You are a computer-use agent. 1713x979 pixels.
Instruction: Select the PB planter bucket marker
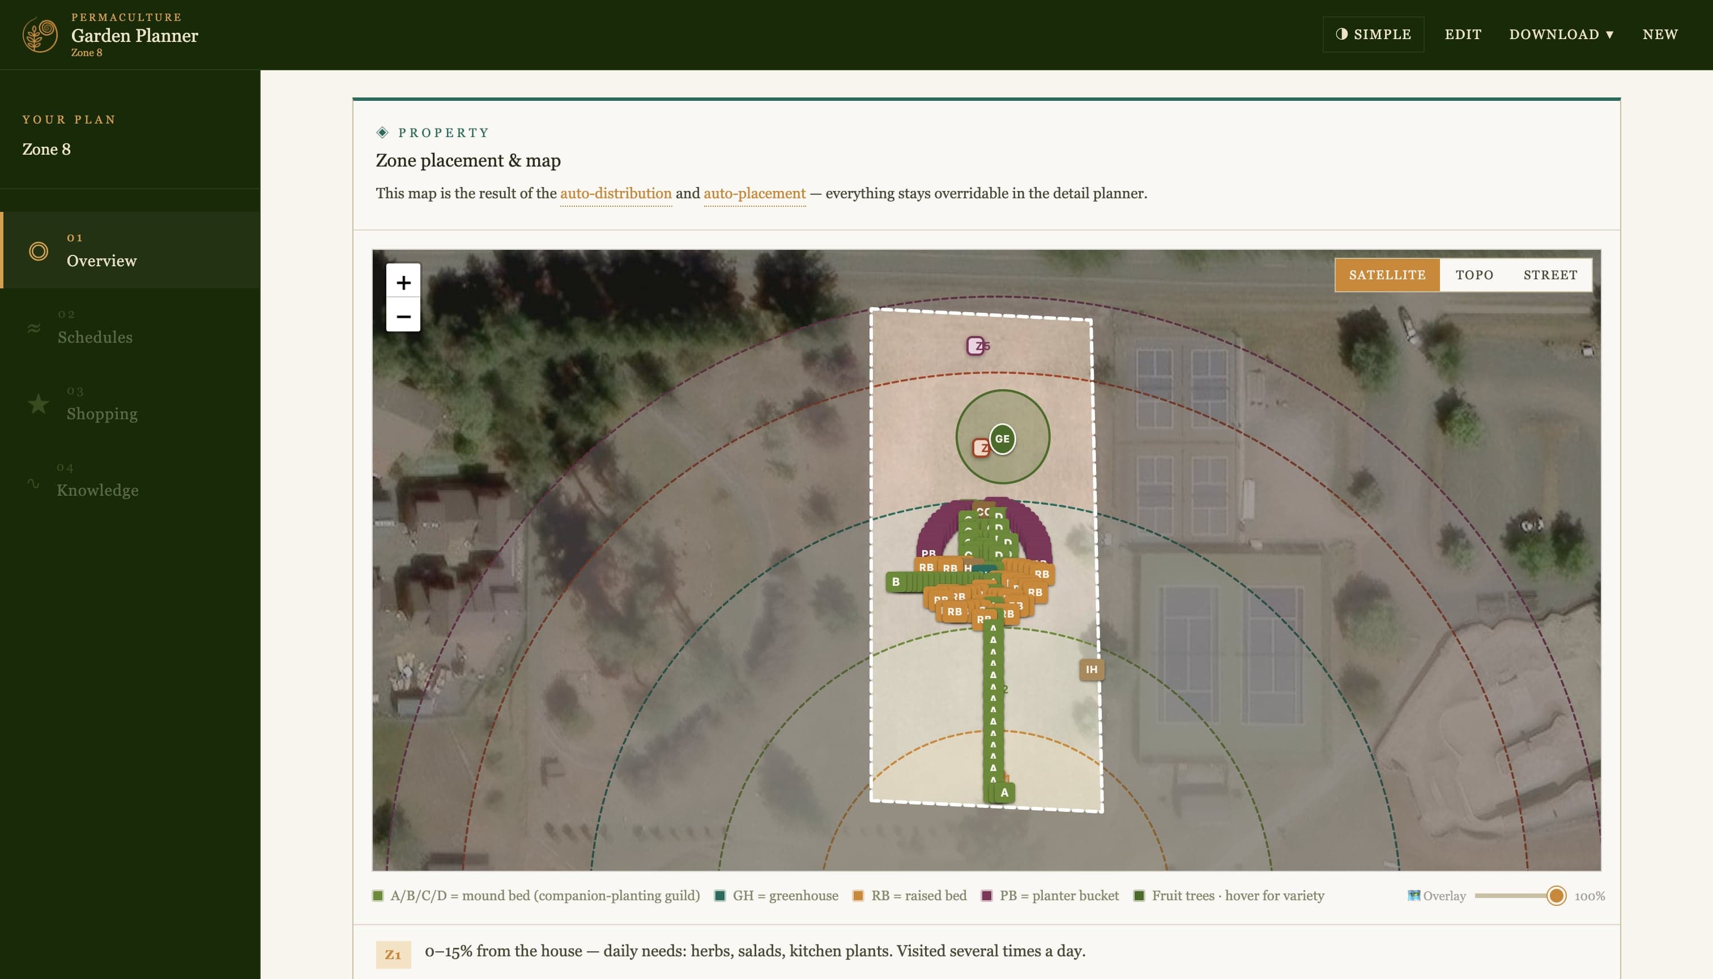pyautogui.click(x=928, y=553)
